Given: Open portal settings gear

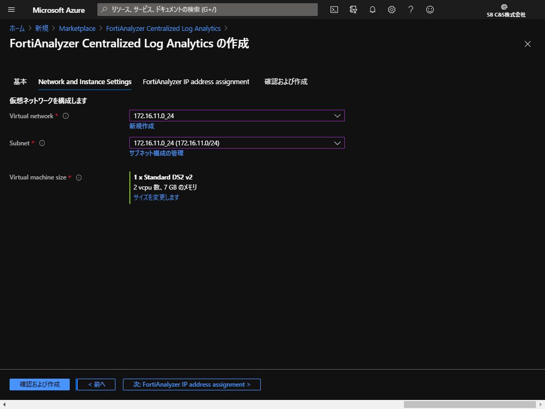Looking at the screenshot, I should pos(391,10).
